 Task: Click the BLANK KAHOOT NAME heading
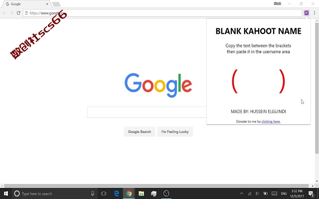click(x=258, y=31)
